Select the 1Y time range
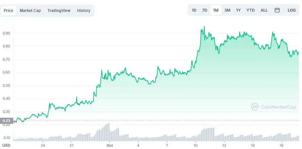This screenshot has height=149, width=302. 239,10
